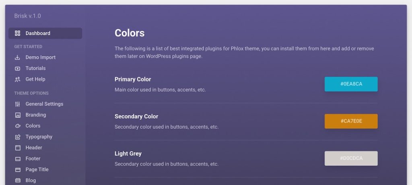Click the Typography edit icon
Image resolution: width=412 pixels, height=185 pixels.
pyautogui.click(x=18, y=137)
